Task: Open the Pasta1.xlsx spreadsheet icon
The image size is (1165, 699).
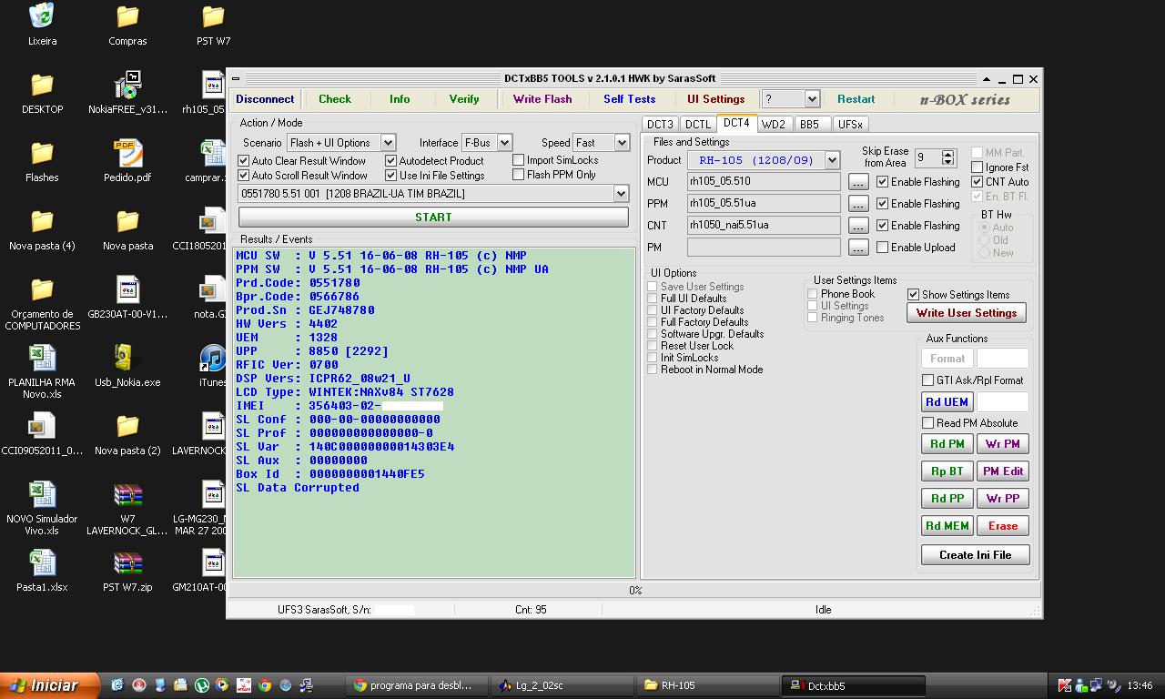Action: tap(42, 563)
